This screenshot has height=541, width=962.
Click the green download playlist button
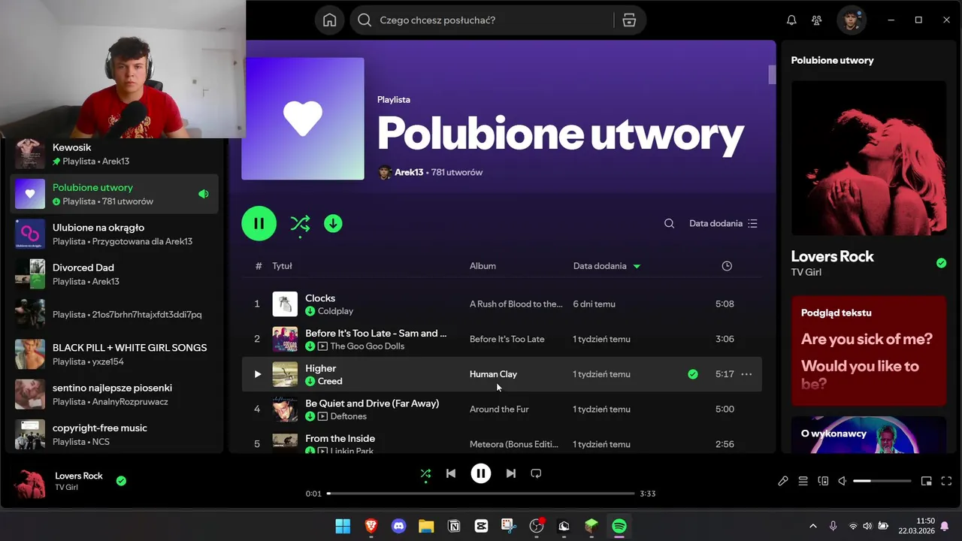coord(333,223)
